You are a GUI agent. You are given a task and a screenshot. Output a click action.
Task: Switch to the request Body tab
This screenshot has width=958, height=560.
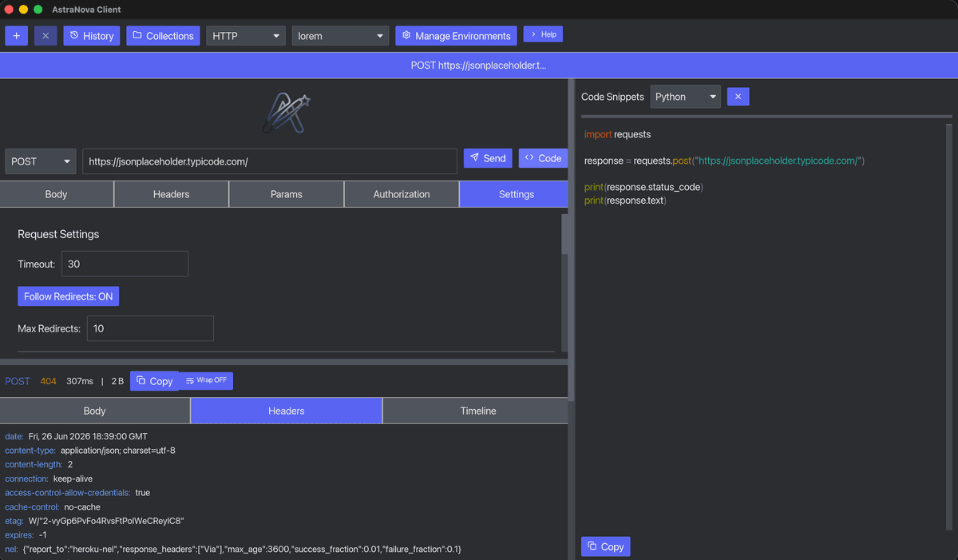[57, 194]
